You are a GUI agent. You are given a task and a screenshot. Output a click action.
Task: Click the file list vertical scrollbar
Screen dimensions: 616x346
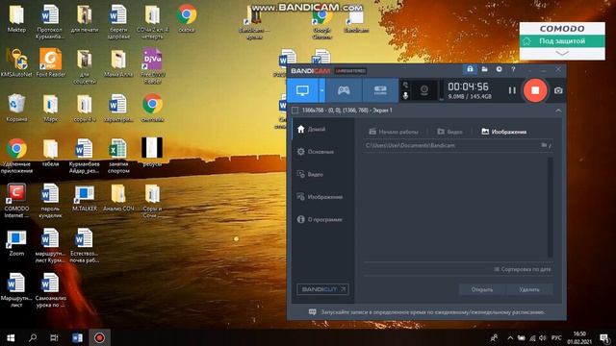pyautogui.click(x=550, y=208)
